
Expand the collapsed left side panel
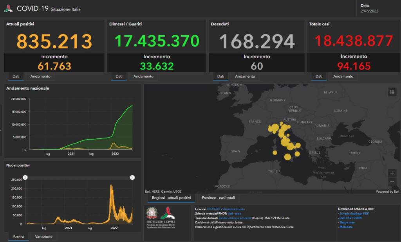coord(1,130)
